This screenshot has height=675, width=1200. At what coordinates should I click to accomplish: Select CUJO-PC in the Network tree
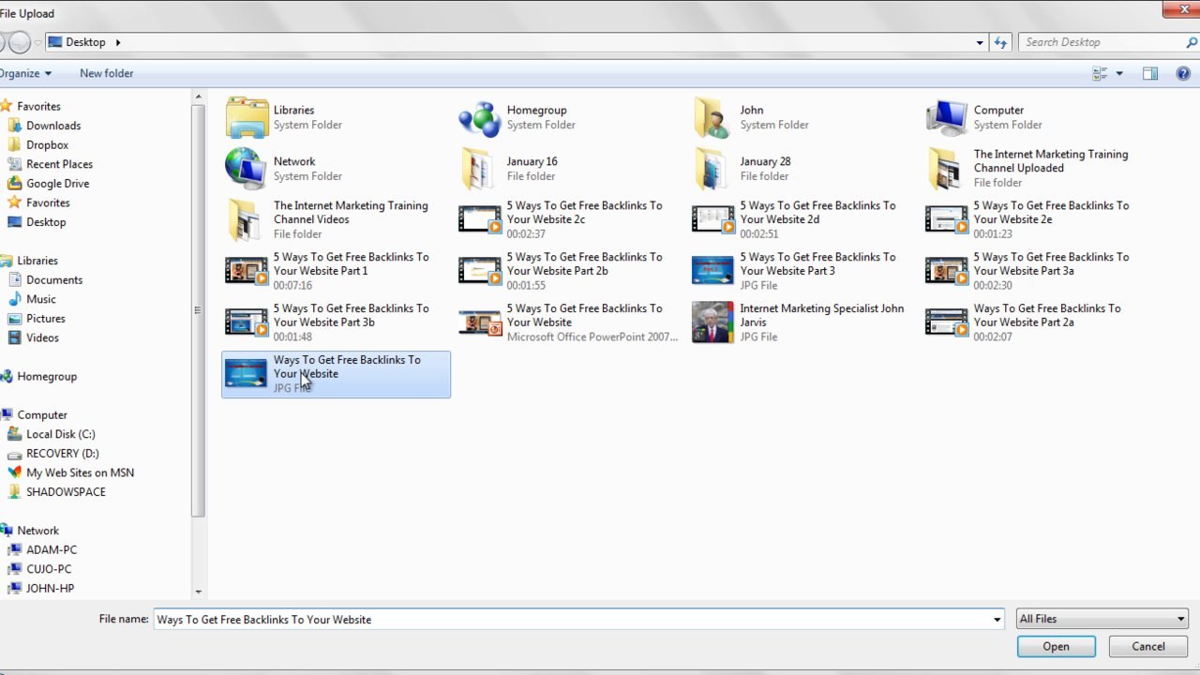click(x=49, y=569)
